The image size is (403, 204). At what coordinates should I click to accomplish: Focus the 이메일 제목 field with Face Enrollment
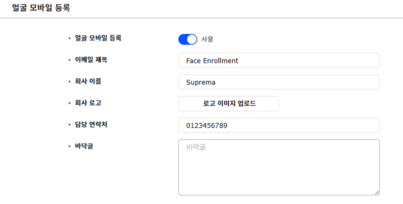[279, 61]
